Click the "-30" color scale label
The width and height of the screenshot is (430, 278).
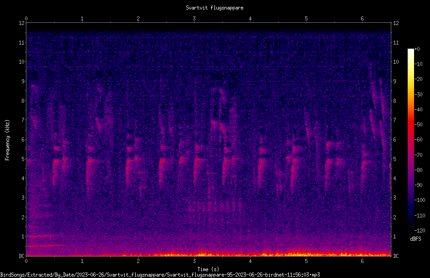point(418,95)
